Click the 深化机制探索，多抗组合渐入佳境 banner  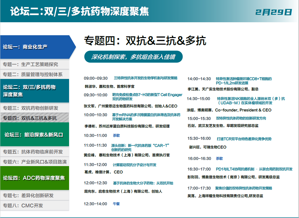click(x=133, y=57)
